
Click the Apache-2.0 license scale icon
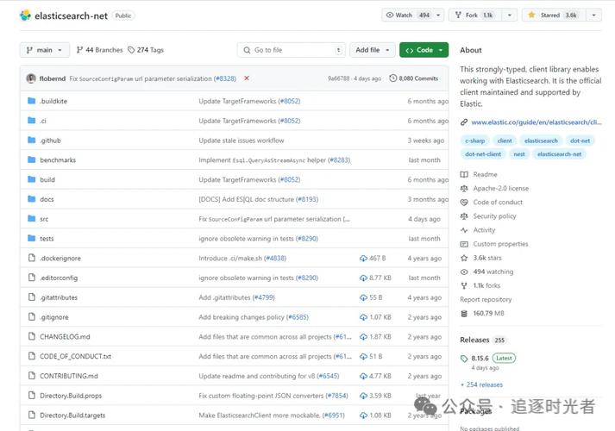pyautogui.click(x=464, y=189)
